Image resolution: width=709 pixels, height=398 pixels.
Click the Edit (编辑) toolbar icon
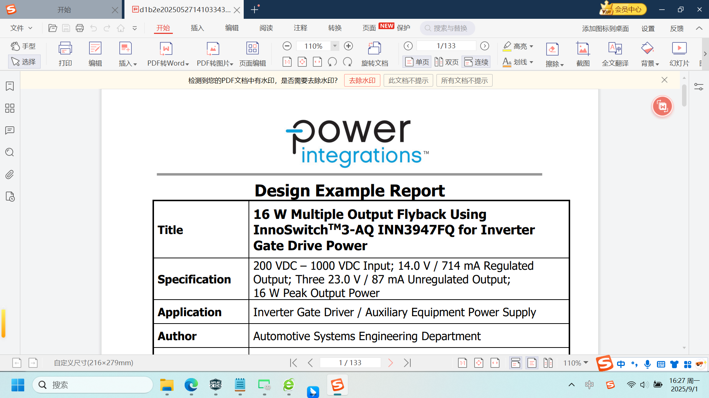(x=95, y=54)
